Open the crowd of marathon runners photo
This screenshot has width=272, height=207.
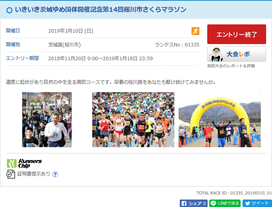(133, 120)
